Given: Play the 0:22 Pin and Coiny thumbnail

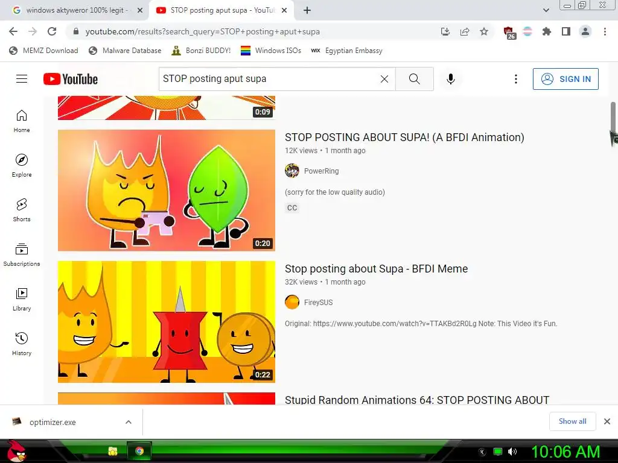Looking at the screenshot, I should pos(167,322).
